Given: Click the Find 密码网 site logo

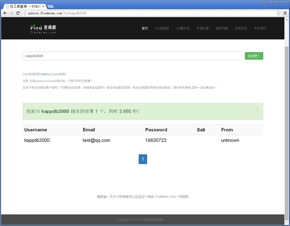Looking at the screenshot, I should 43,29.
